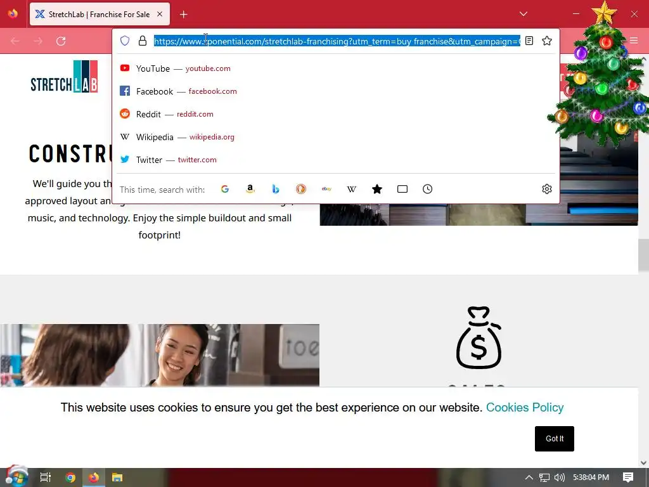Close the StretchLab tab

click(x=159, y=14)
